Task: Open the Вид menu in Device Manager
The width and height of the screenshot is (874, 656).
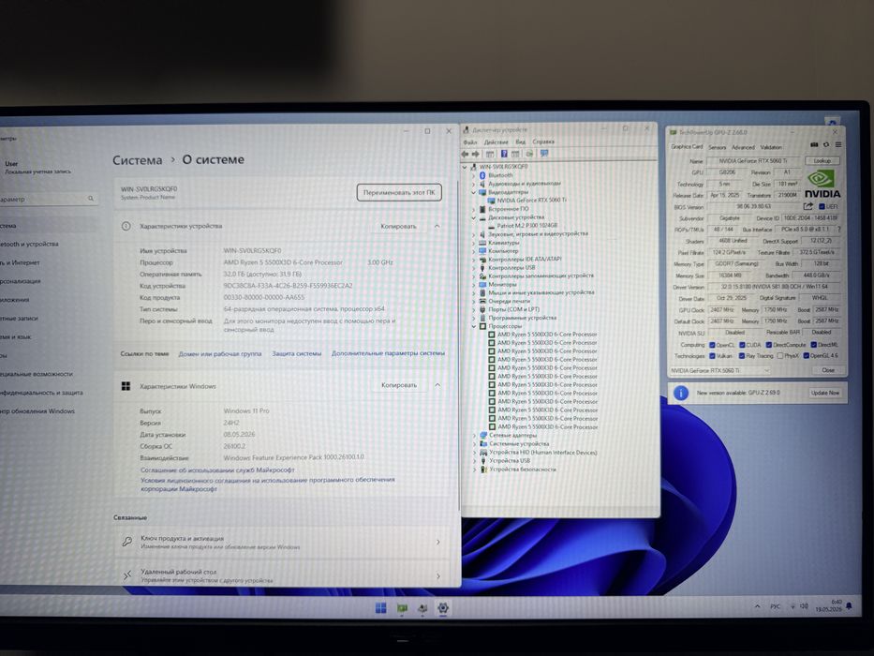Action: (521, 142)
